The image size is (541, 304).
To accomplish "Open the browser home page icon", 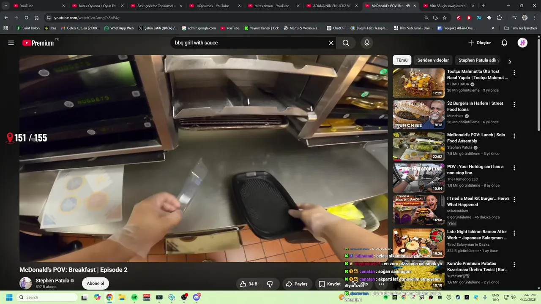I will 36,18.
